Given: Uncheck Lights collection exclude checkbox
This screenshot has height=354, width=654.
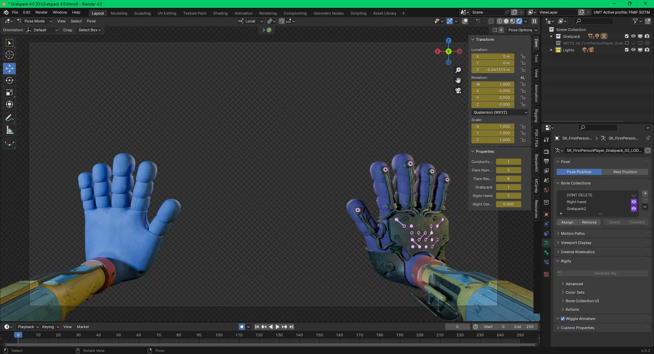Looking at the screenshot, I should [x=627, y=50].
